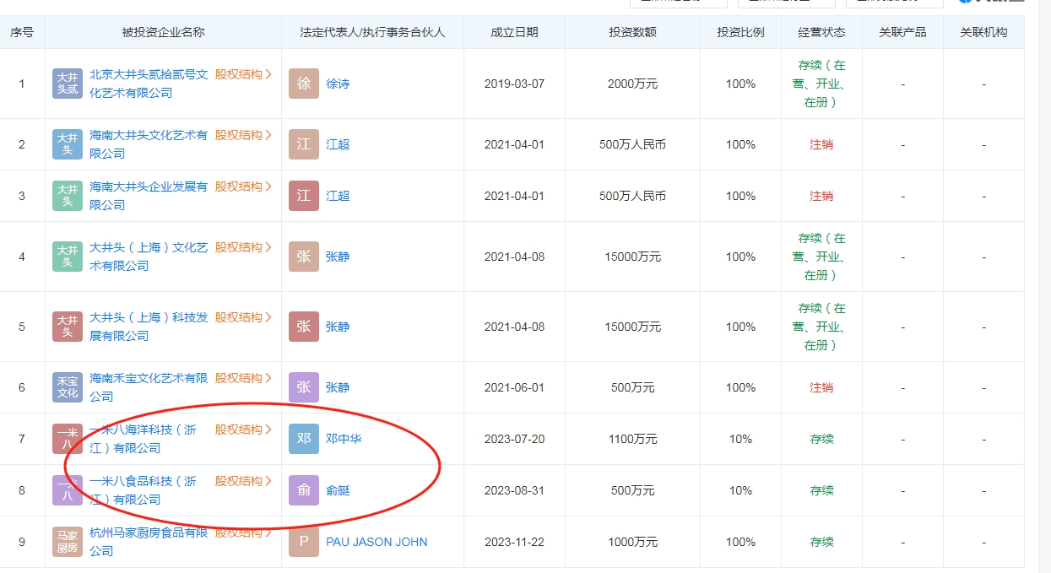This screenshot has width=1051, height=573.
Task: Click the 海南大井头企业发展 company logo icon
Action: 68,196
